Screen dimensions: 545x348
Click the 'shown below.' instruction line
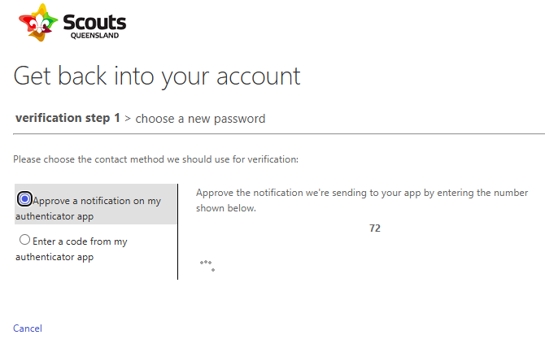(226, 208)
